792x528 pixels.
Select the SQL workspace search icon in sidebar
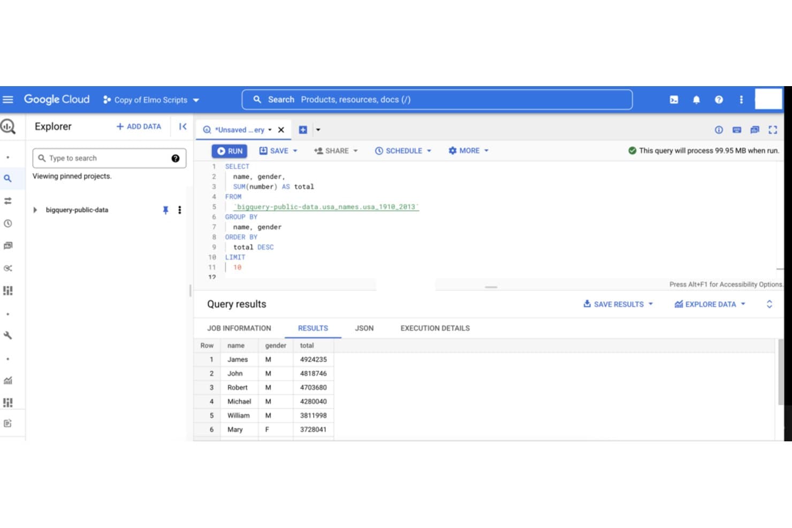[7, 178]
